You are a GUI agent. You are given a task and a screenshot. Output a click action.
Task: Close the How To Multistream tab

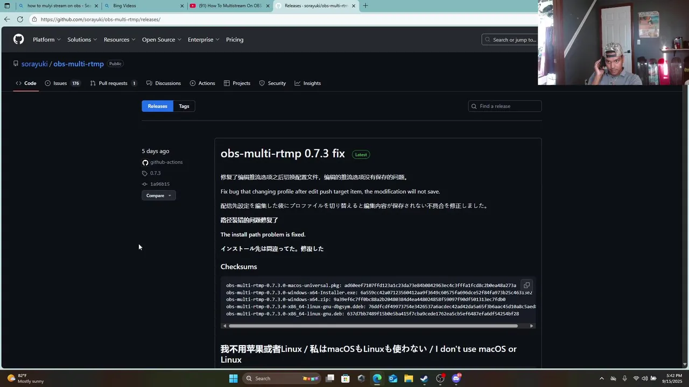click(x=268, y=6)
